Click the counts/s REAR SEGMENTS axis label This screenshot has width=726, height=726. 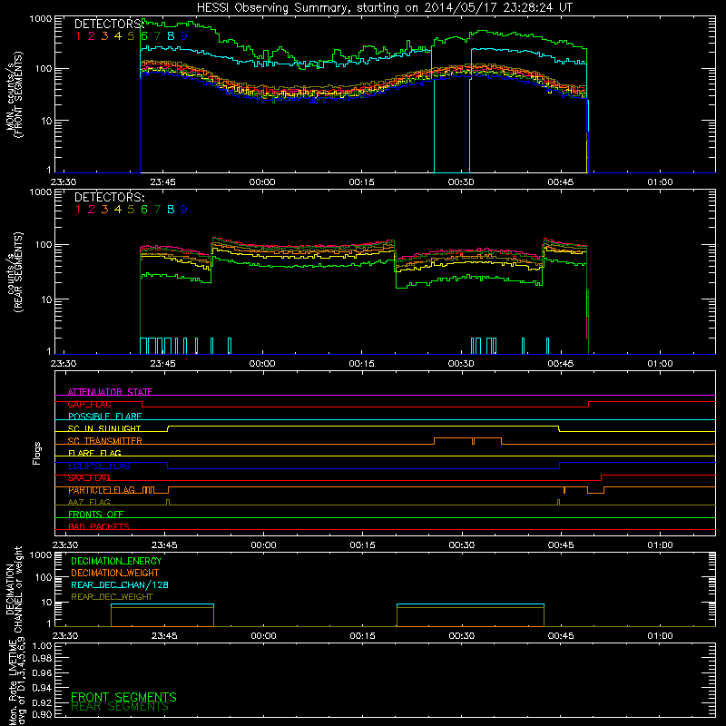[14, 272]
